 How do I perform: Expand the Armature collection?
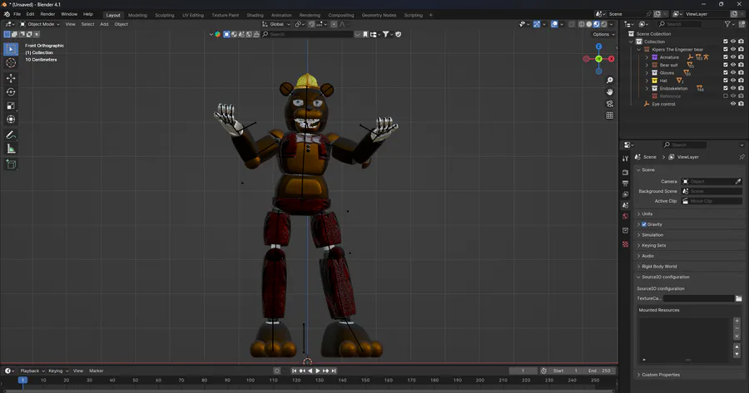pyautogui.click(x=647, y=57)
